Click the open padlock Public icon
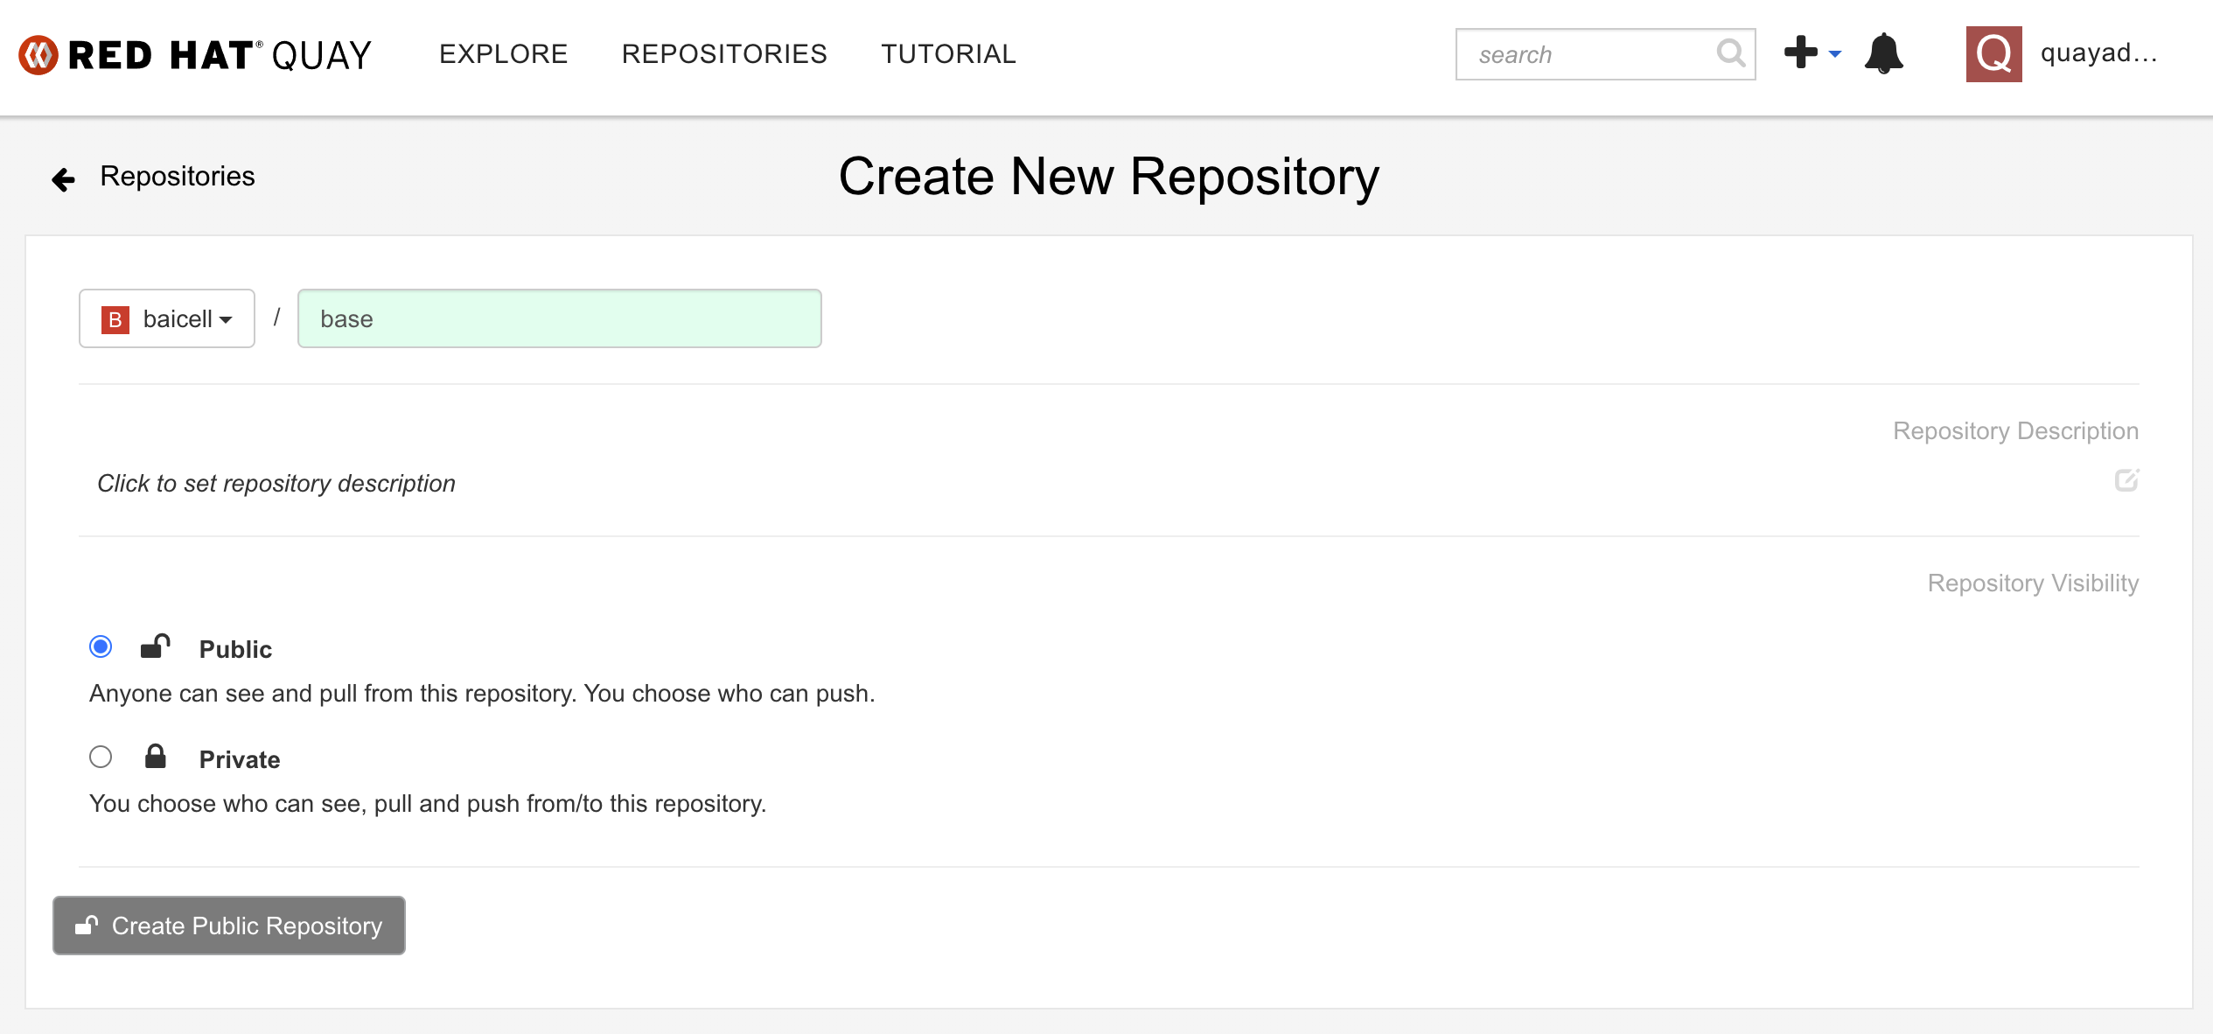 click(155, 646)
